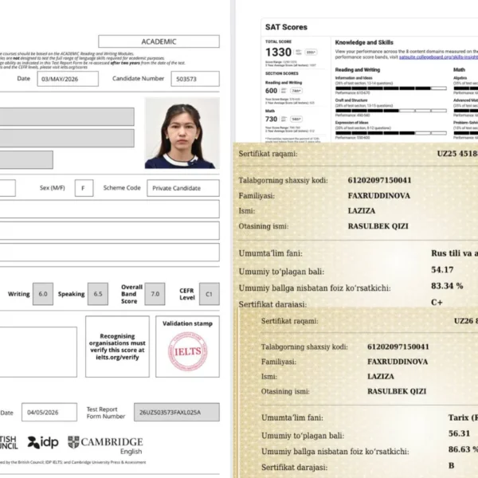Click the total score value 54.17
This screenshot has height=478, width=478.
coord(442,269)
